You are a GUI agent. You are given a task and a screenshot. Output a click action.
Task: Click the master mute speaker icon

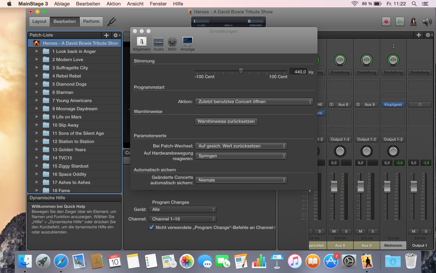[427, 21]
